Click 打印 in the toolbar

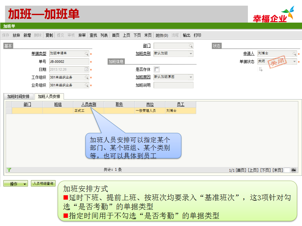click(197, 35)
